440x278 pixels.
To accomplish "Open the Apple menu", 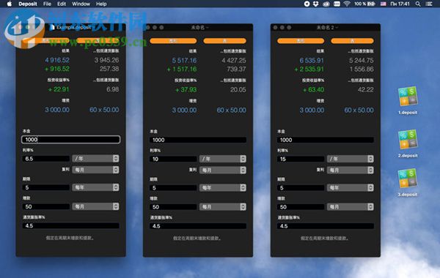I will click(x=10, y=4).
